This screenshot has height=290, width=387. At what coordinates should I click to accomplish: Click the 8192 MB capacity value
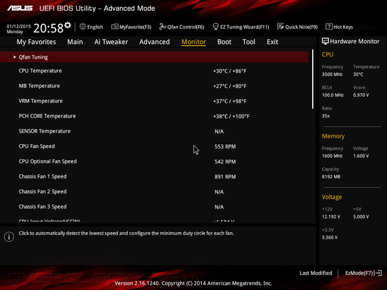(331, 176)
